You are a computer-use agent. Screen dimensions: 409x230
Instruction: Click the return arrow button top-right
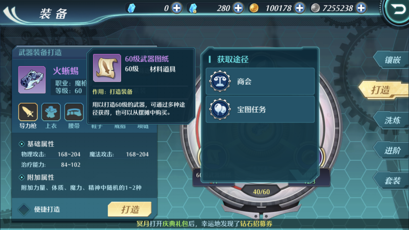[397, 10]
